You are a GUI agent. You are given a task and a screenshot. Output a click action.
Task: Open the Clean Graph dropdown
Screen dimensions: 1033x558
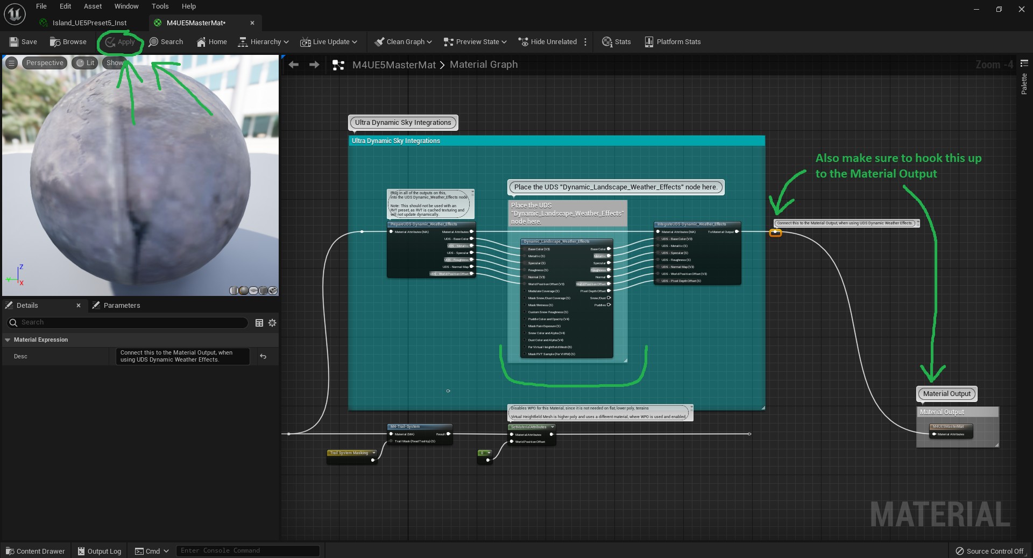[403, 42]
